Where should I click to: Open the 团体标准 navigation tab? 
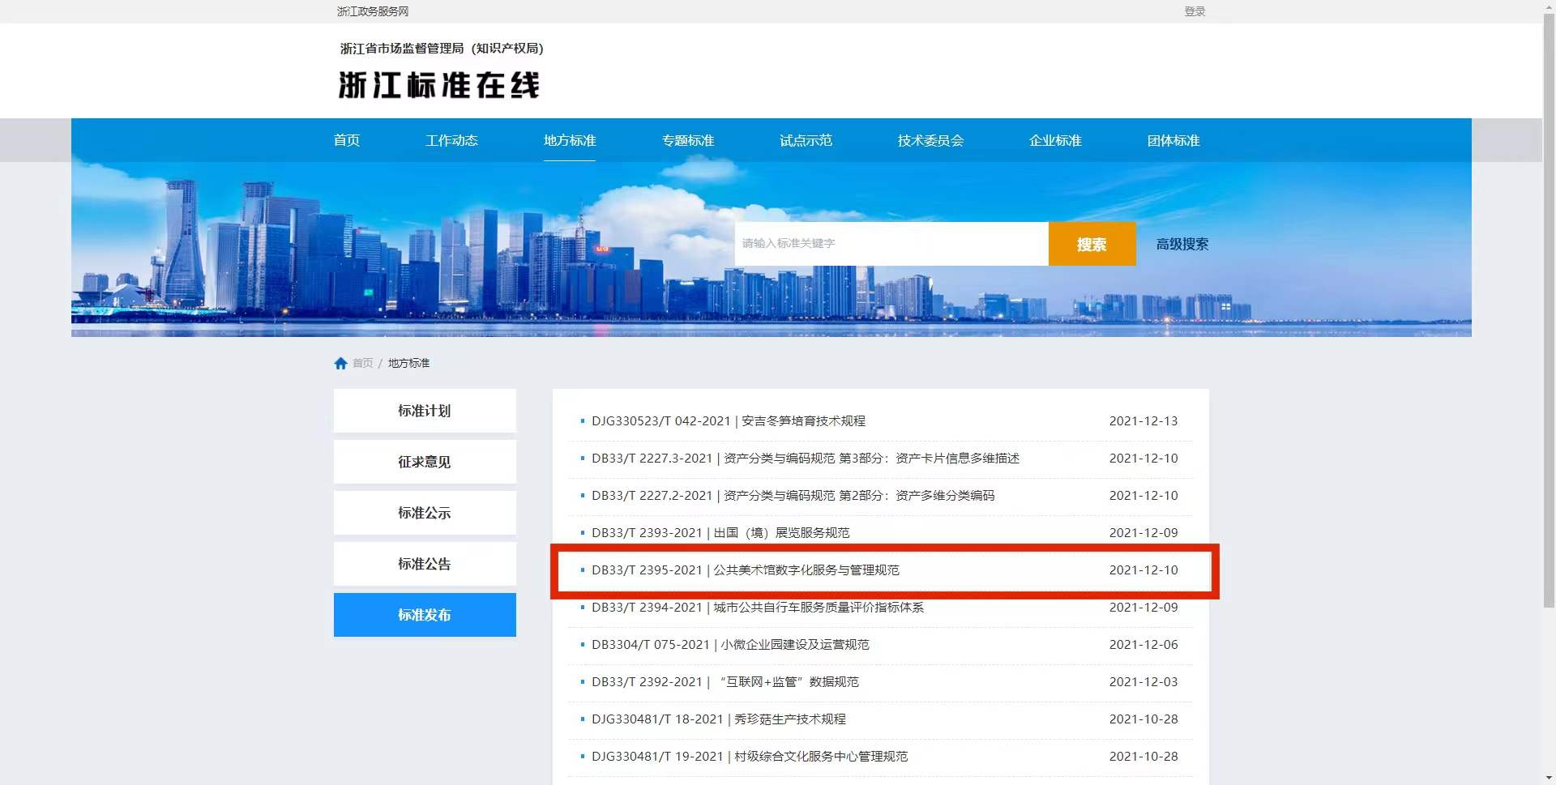coord(1173,140)
